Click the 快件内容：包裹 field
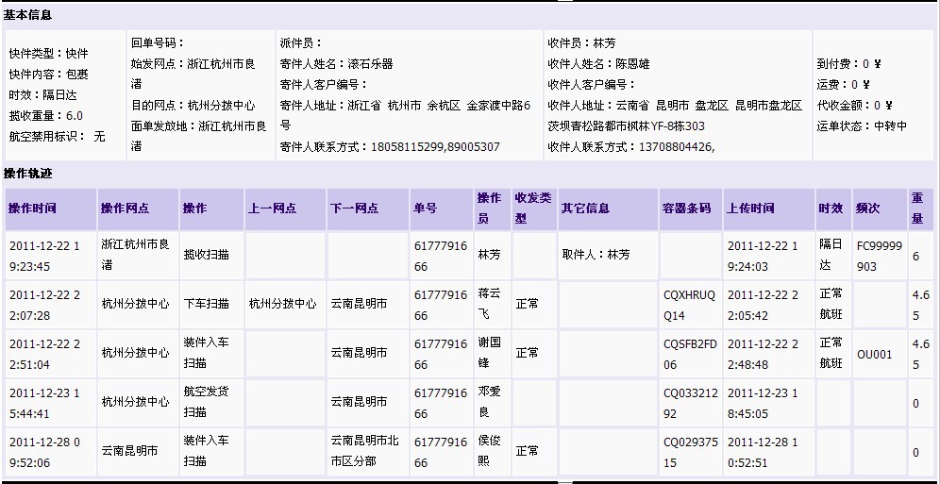The height and width of the screenshot is (484, 940). (x=48, y=75)
